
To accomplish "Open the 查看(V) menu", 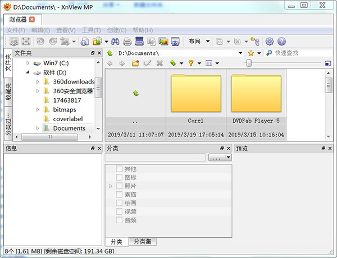I will pos(66,30).
